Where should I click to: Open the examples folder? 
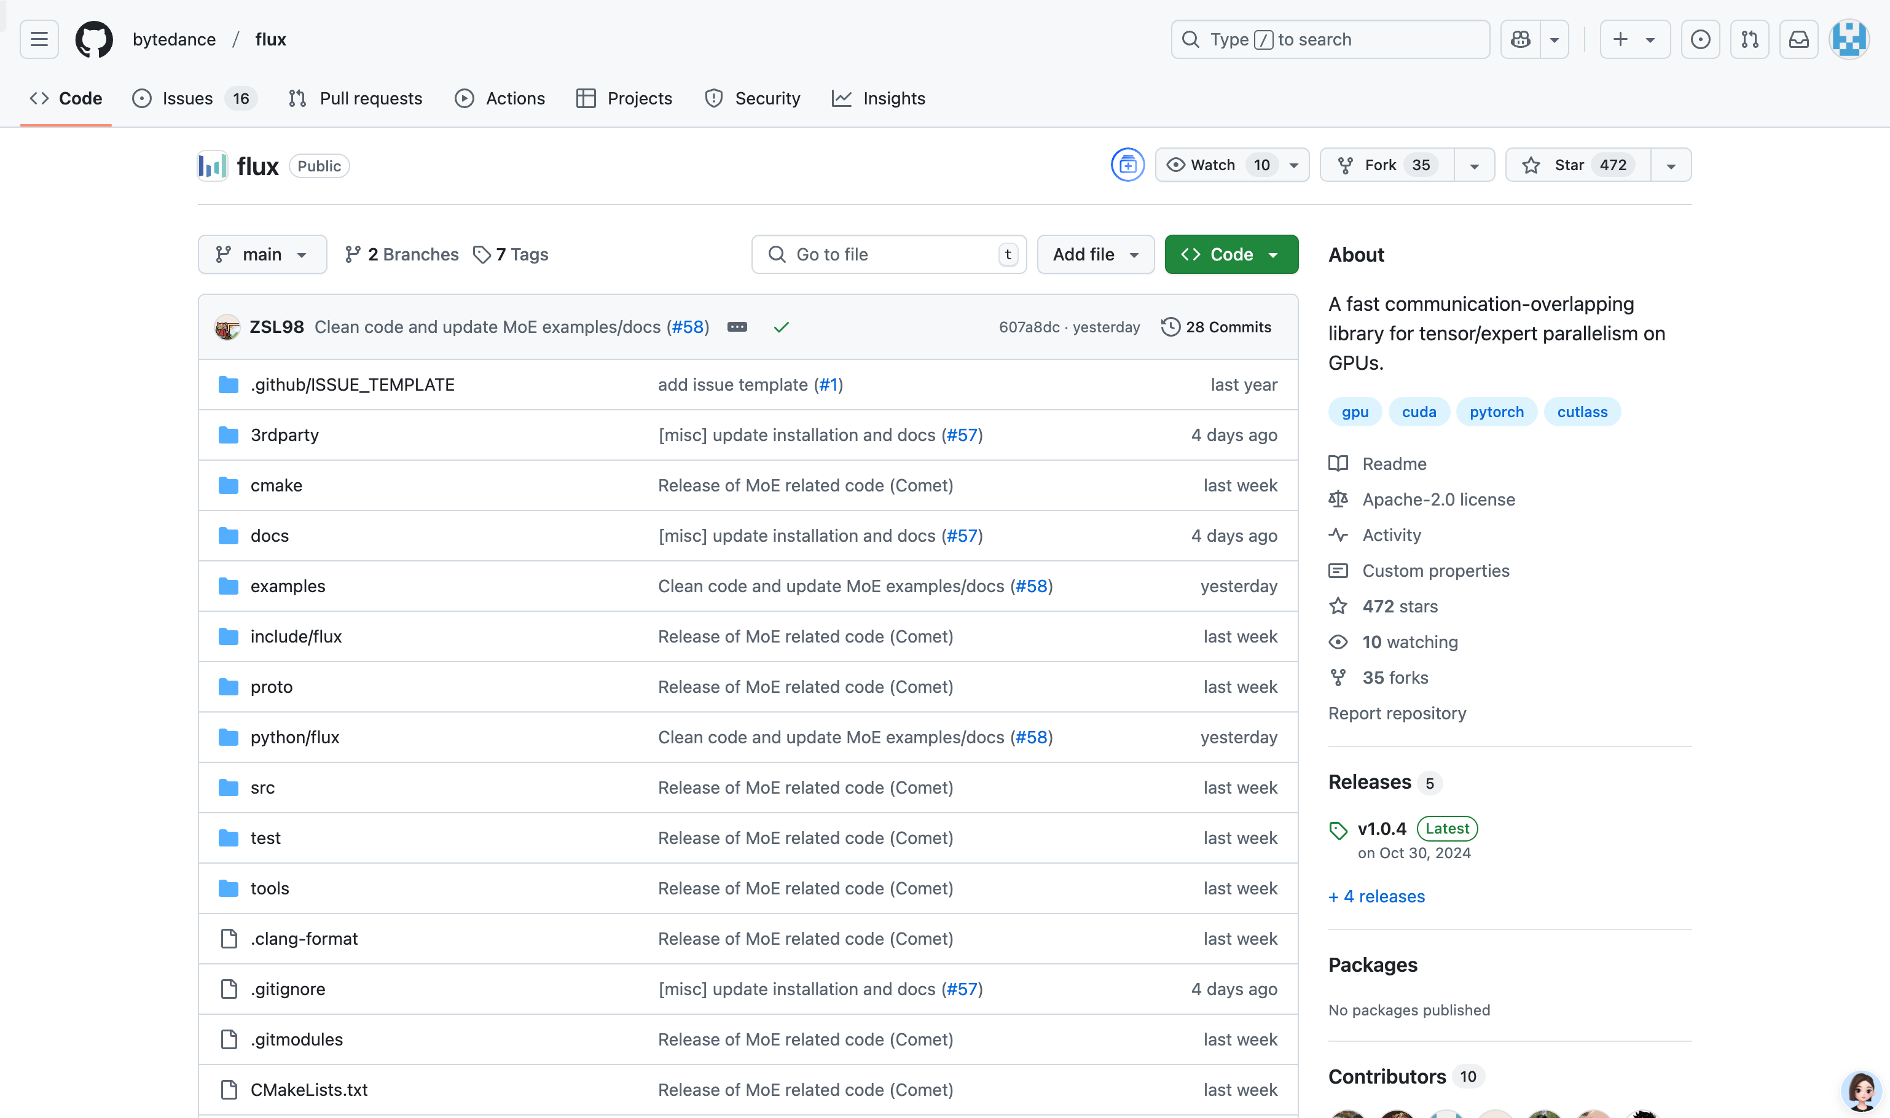(288, 587)
